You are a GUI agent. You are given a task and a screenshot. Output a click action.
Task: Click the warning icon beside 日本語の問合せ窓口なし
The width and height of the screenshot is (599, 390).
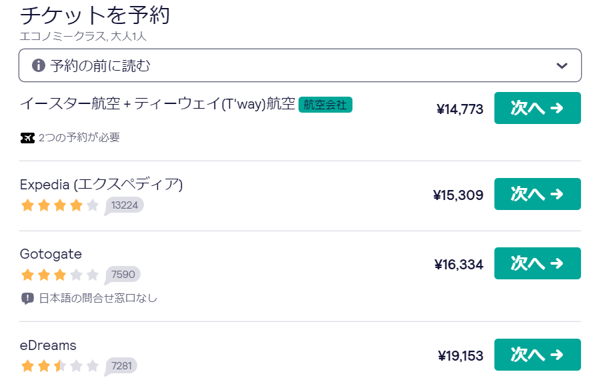[x=27, y=298]
